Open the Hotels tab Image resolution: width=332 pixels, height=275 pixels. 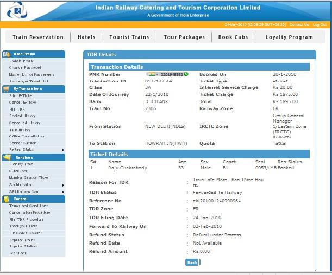(x=86, y=37)
